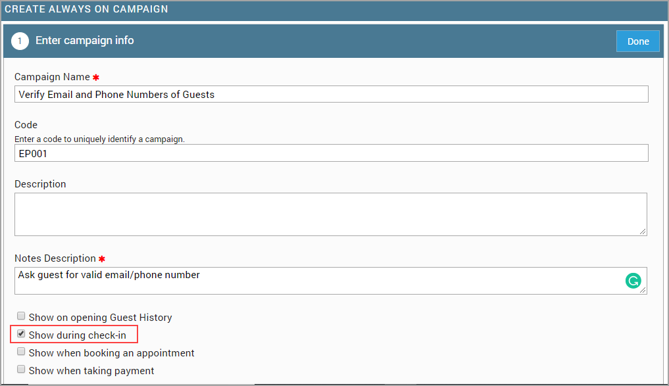Click the Grammarly icon in Notes Description
The image size is (669, 386).
(x=632, y=281)
